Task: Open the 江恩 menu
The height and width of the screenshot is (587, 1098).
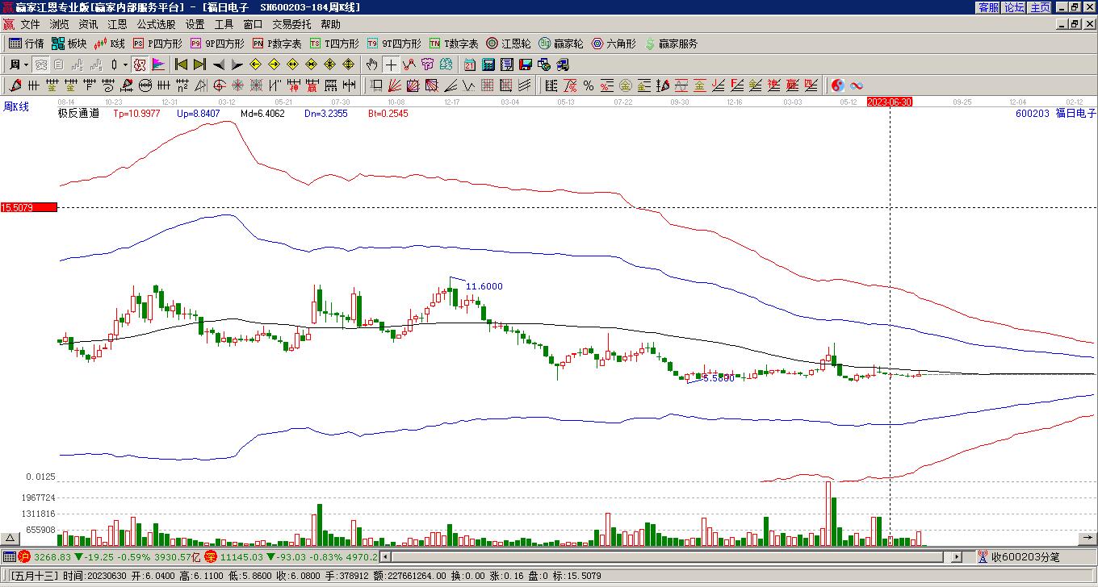Action: pyautogui.click(x=117, y=24)
